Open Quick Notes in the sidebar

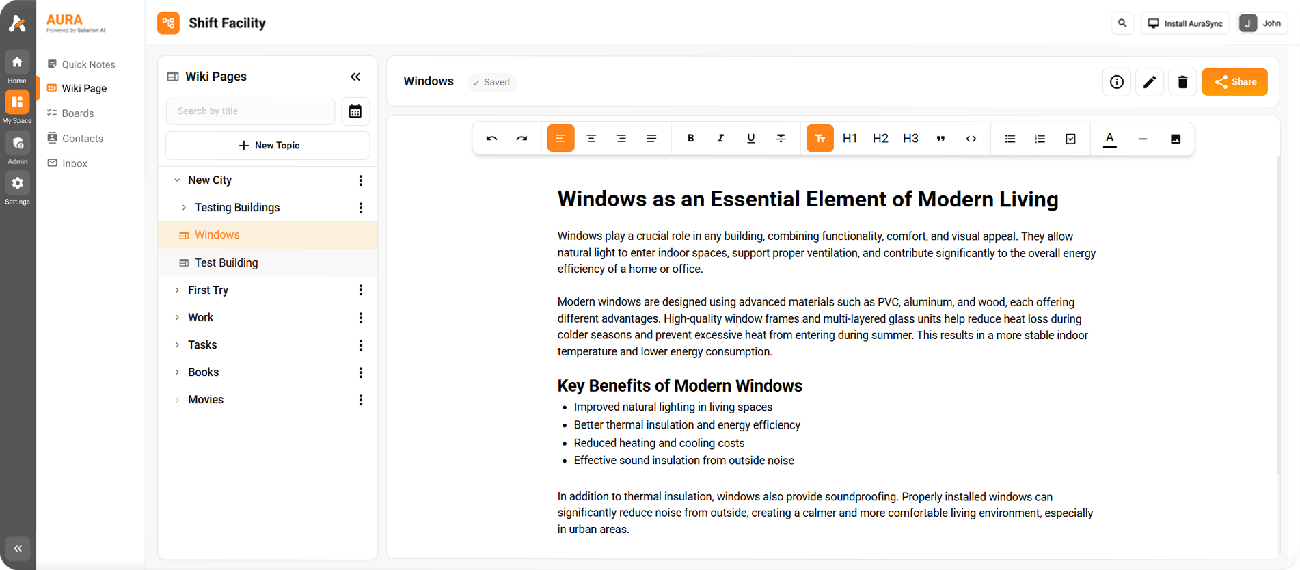[x=88, y=64]
